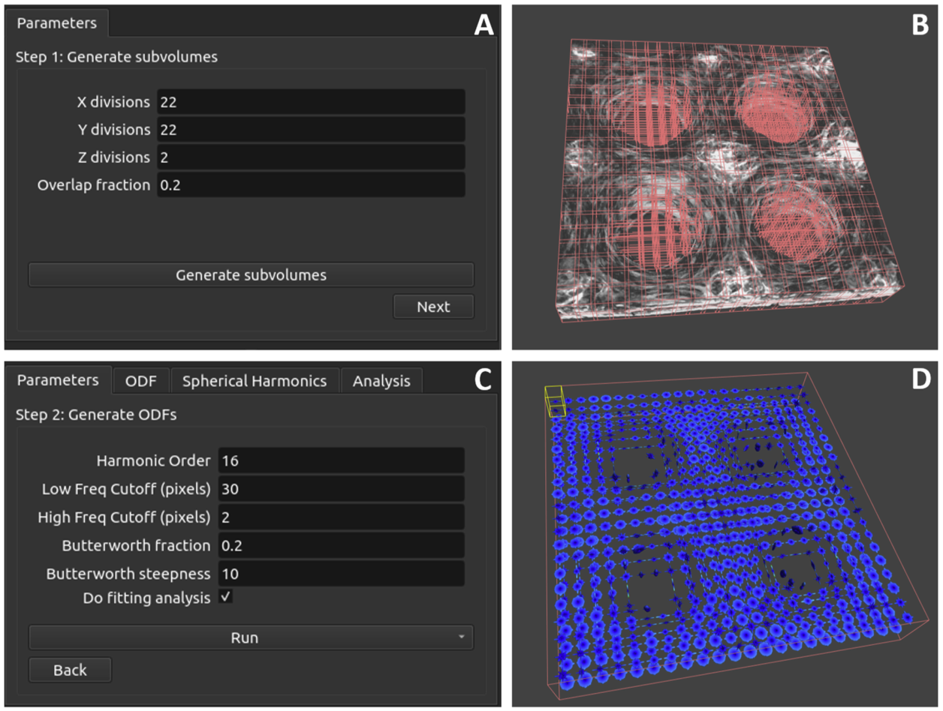Open the Spherical Harmonics tab
The image size is (943, 711).
[255, 380]
